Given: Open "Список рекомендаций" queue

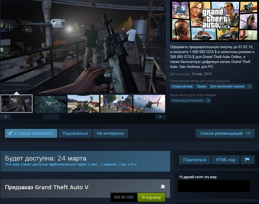Looking at the screenshot, I should coord(225,133).
